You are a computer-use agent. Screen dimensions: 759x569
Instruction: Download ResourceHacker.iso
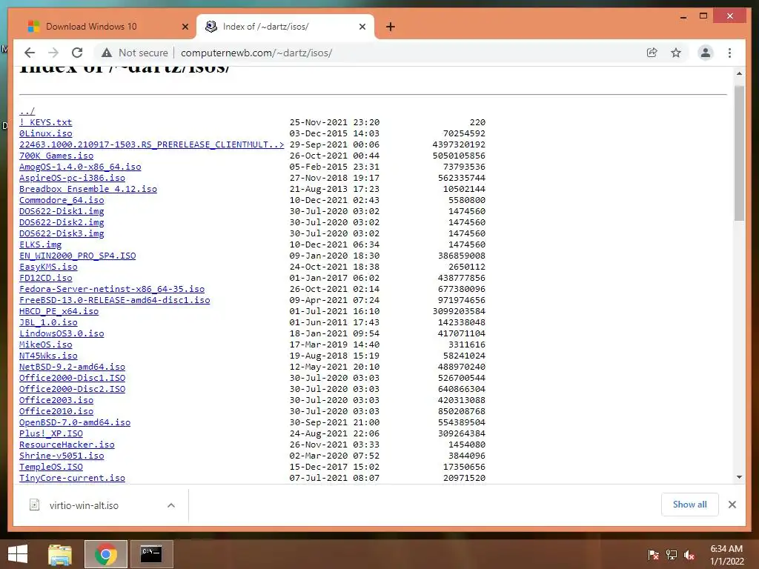point(67,445)
